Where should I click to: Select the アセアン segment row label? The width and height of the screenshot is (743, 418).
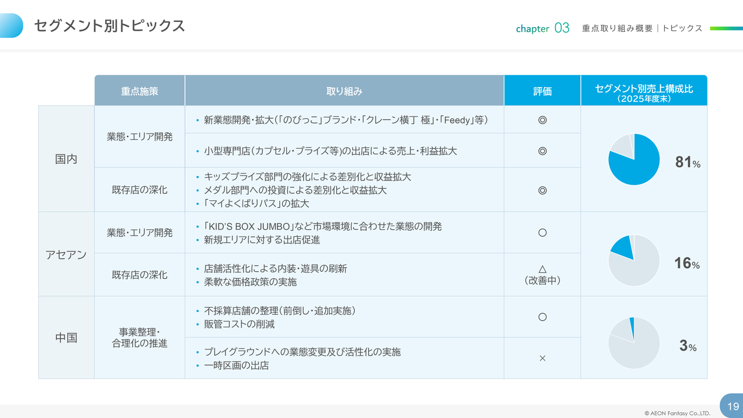[66, 255]
